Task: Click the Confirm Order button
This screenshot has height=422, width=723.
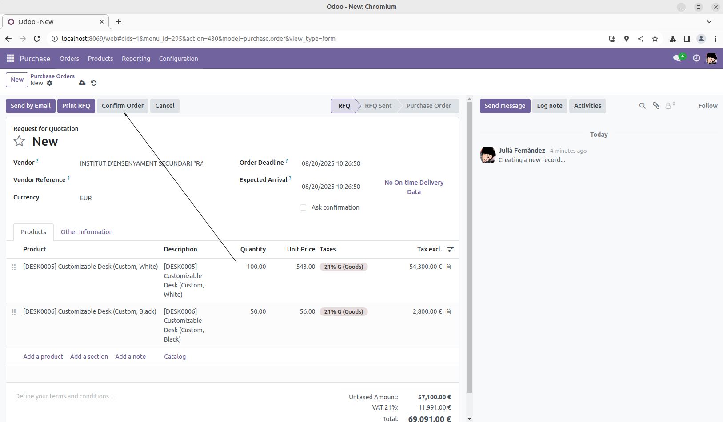Action: pos(123,106)
